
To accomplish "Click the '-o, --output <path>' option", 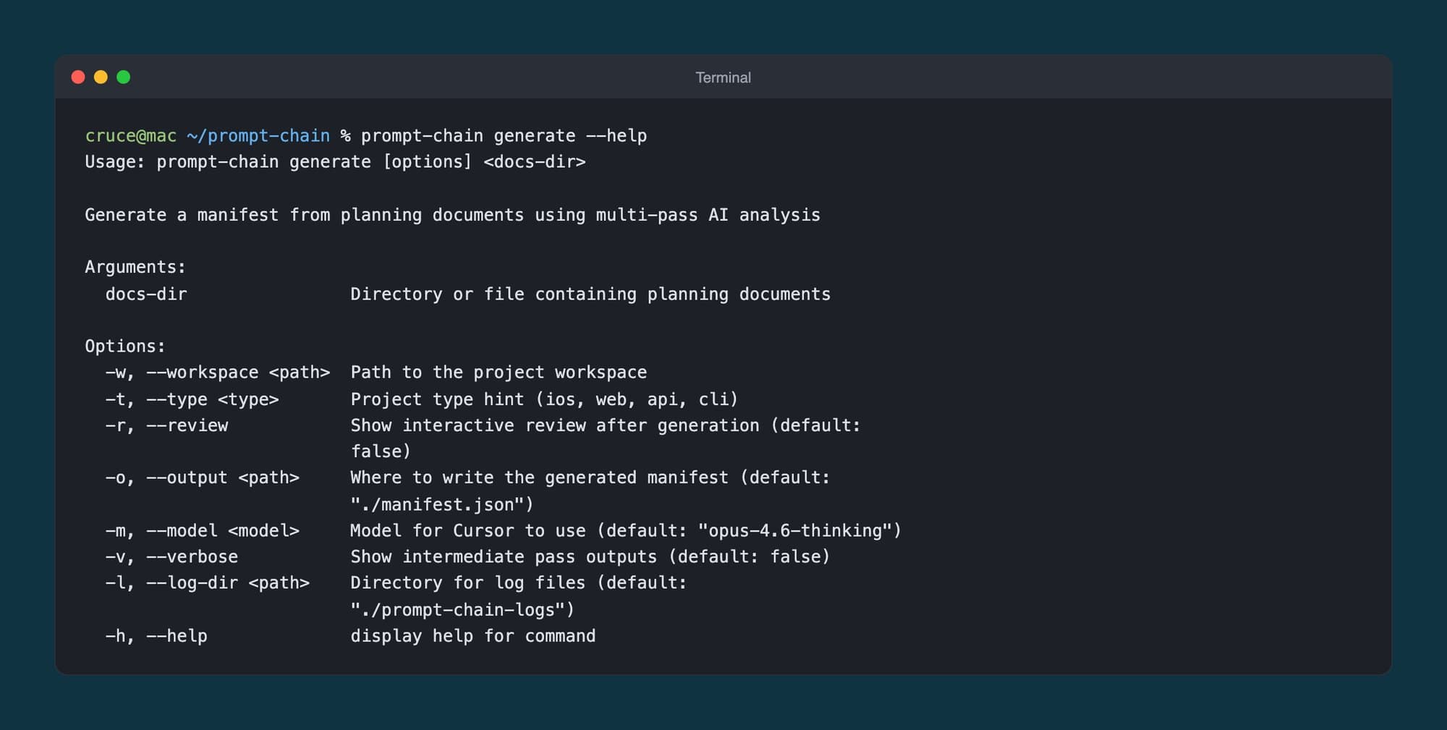I will pyautogui.click(x=203, y=478).
